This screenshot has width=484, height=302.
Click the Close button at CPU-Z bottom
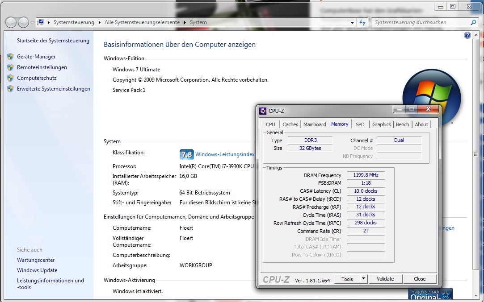pos(420,279)
